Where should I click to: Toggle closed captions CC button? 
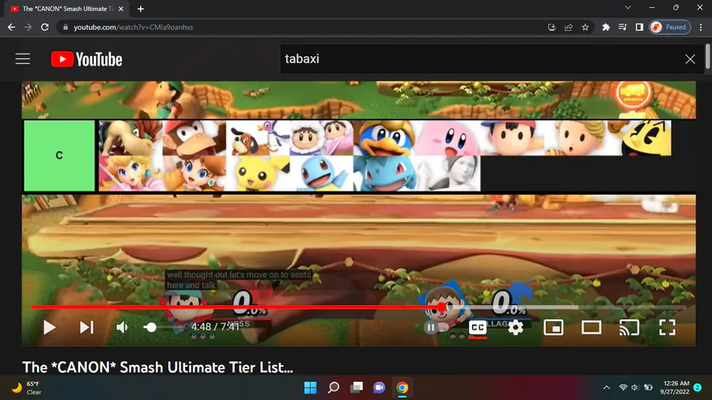tap(478, 327)
